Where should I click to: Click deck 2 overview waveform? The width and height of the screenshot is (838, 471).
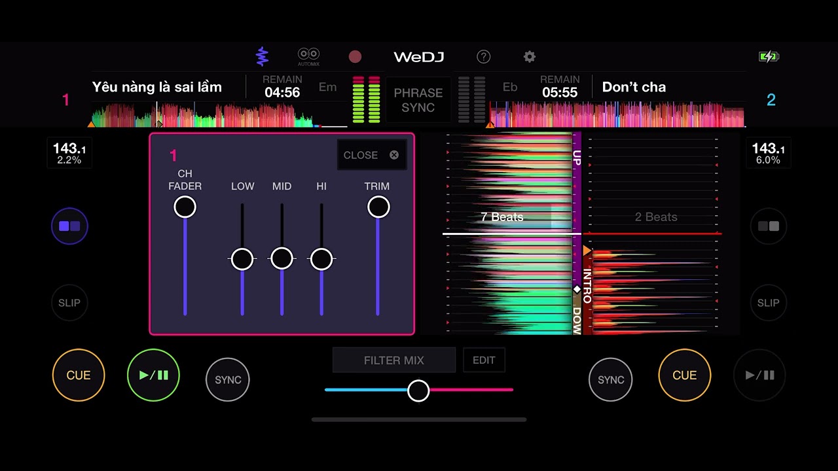tap(617, 114)
